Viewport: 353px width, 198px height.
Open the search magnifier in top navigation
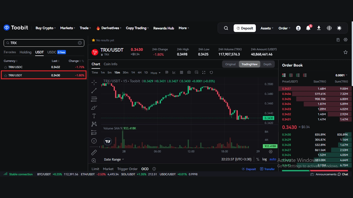pos(226,28)
